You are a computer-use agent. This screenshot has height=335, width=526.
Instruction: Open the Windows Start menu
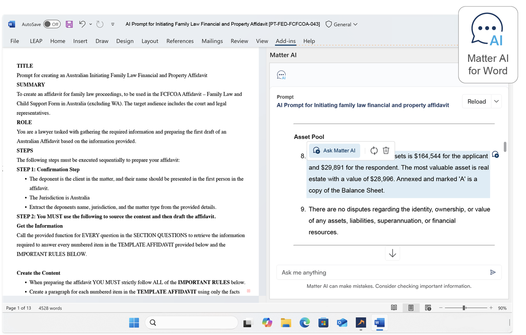point(134,323)
